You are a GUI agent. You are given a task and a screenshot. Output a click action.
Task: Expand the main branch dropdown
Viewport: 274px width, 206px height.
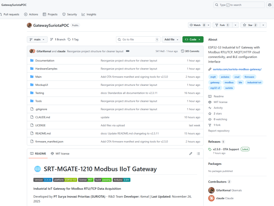click(37, 39)
